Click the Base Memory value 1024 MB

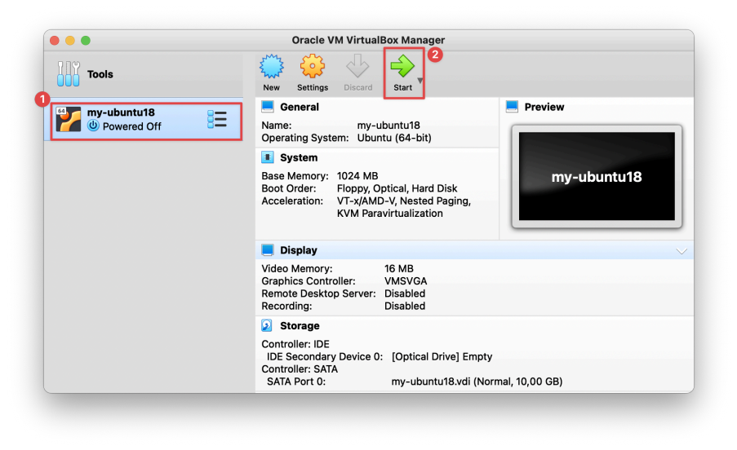pyautogui.click(x=357, y=176)
